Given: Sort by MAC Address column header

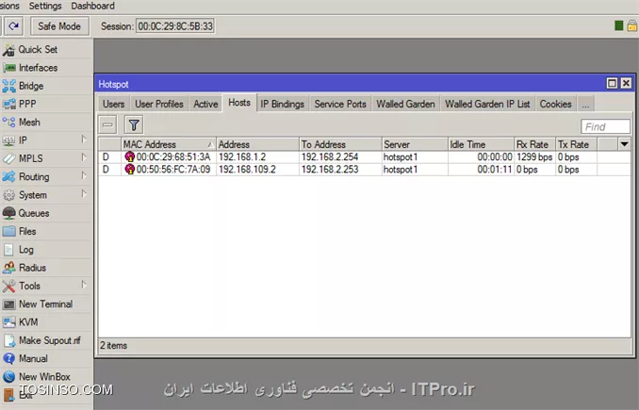Looking at the screenshot, I should (169, 145).
